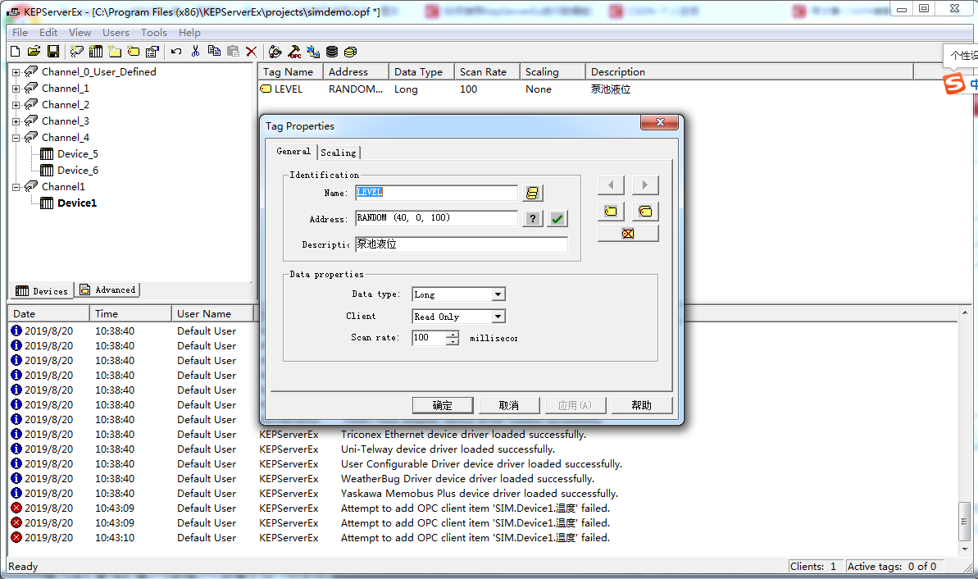The image size is (978, 579).
Task: Click the new tag icon button in dialog
Action: pos(611,211)
